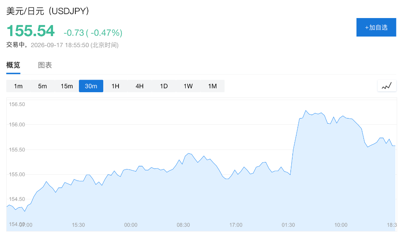Select the 1W weekly timeframe
402x237 pixels.
(x=188, y=86)
